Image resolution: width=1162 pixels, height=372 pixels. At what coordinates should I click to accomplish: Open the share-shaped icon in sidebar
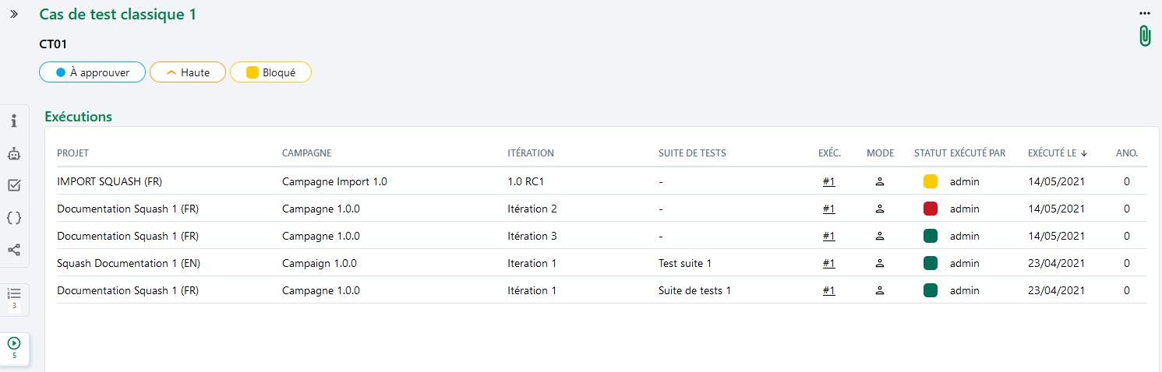tap(14, 250)
